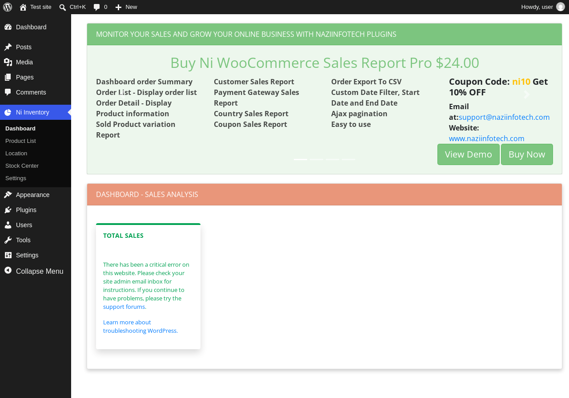Click the Coupon Sales Report text

coord(250,124)
